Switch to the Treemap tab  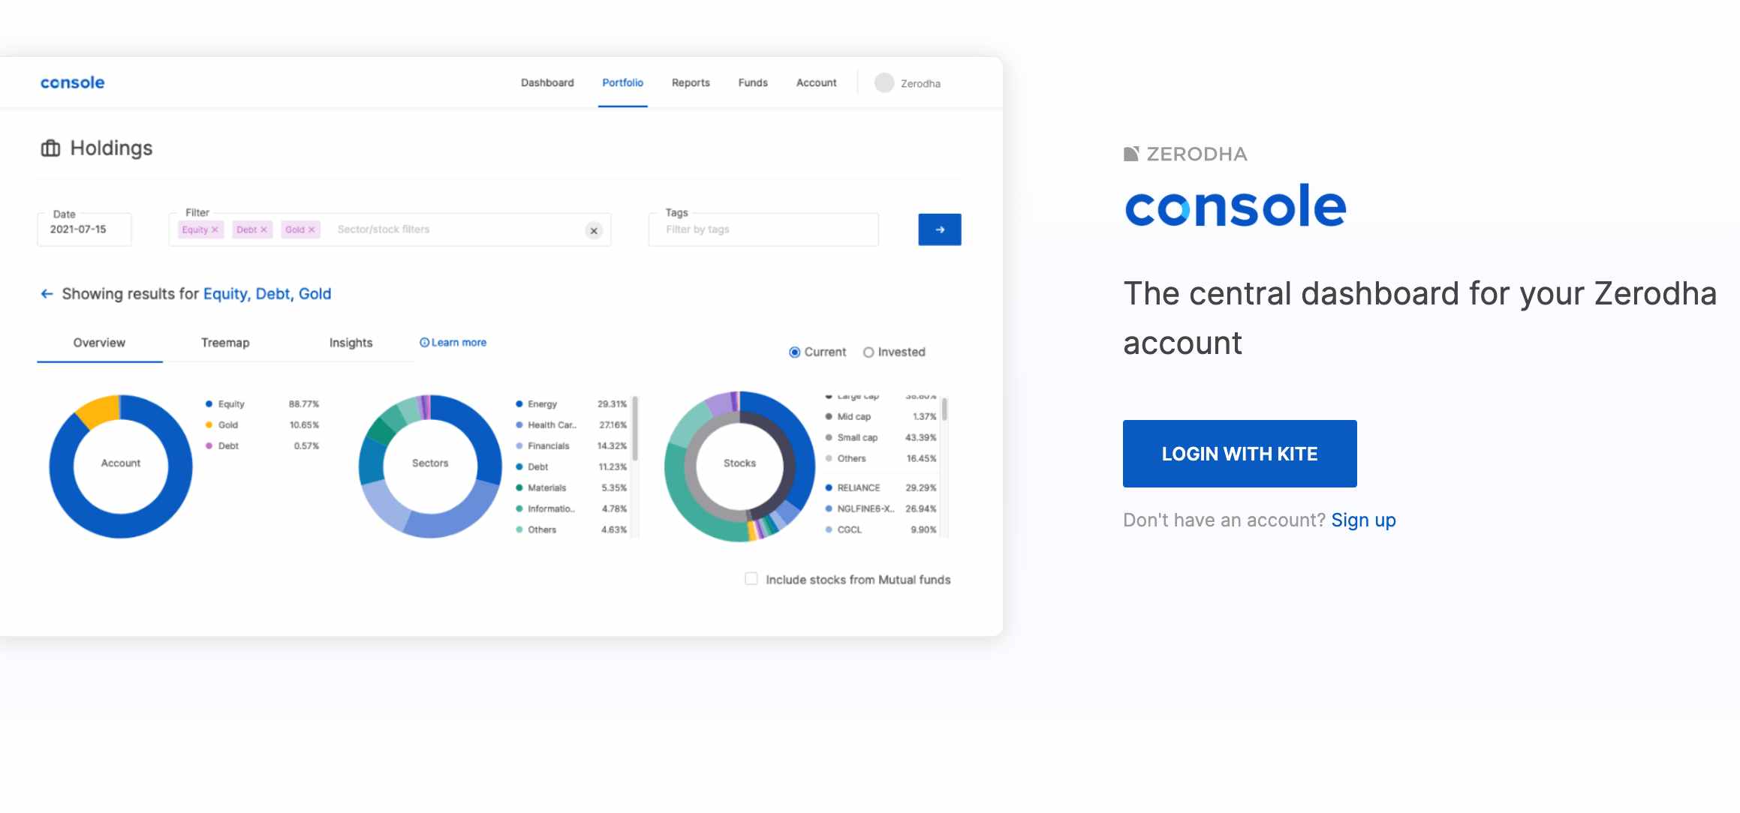click(x=224, y=341)
